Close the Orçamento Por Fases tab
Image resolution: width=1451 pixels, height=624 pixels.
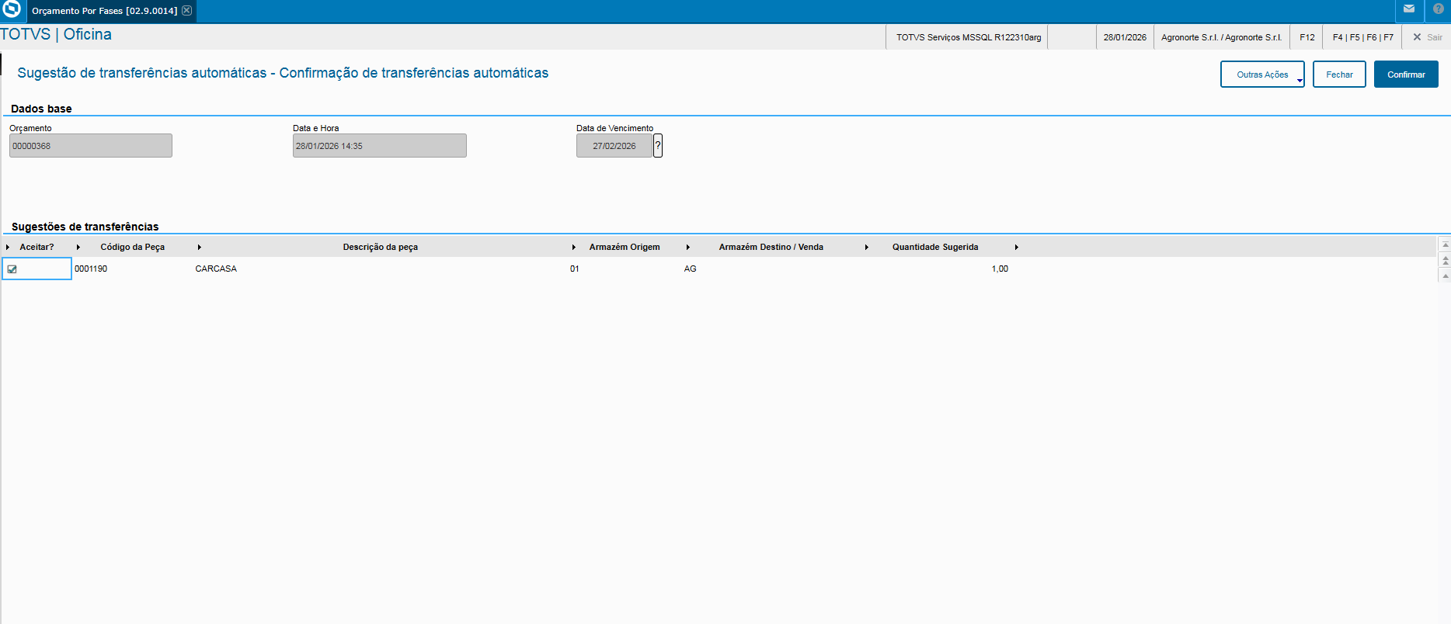pos(186,10)
